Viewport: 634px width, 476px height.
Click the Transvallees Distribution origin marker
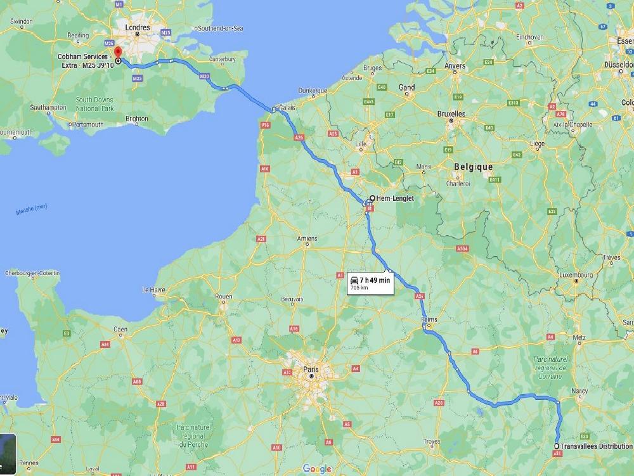[557, 446]
